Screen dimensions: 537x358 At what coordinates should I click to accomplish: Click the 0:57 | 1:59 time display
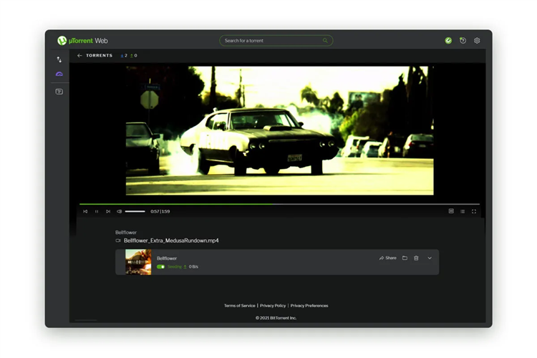click(160, 211)
